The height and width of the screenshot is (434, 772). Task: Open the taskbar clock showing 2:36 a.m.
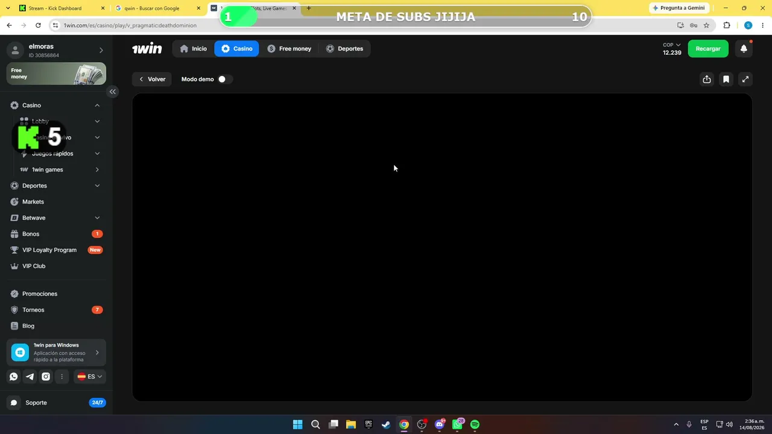[753, 424]
